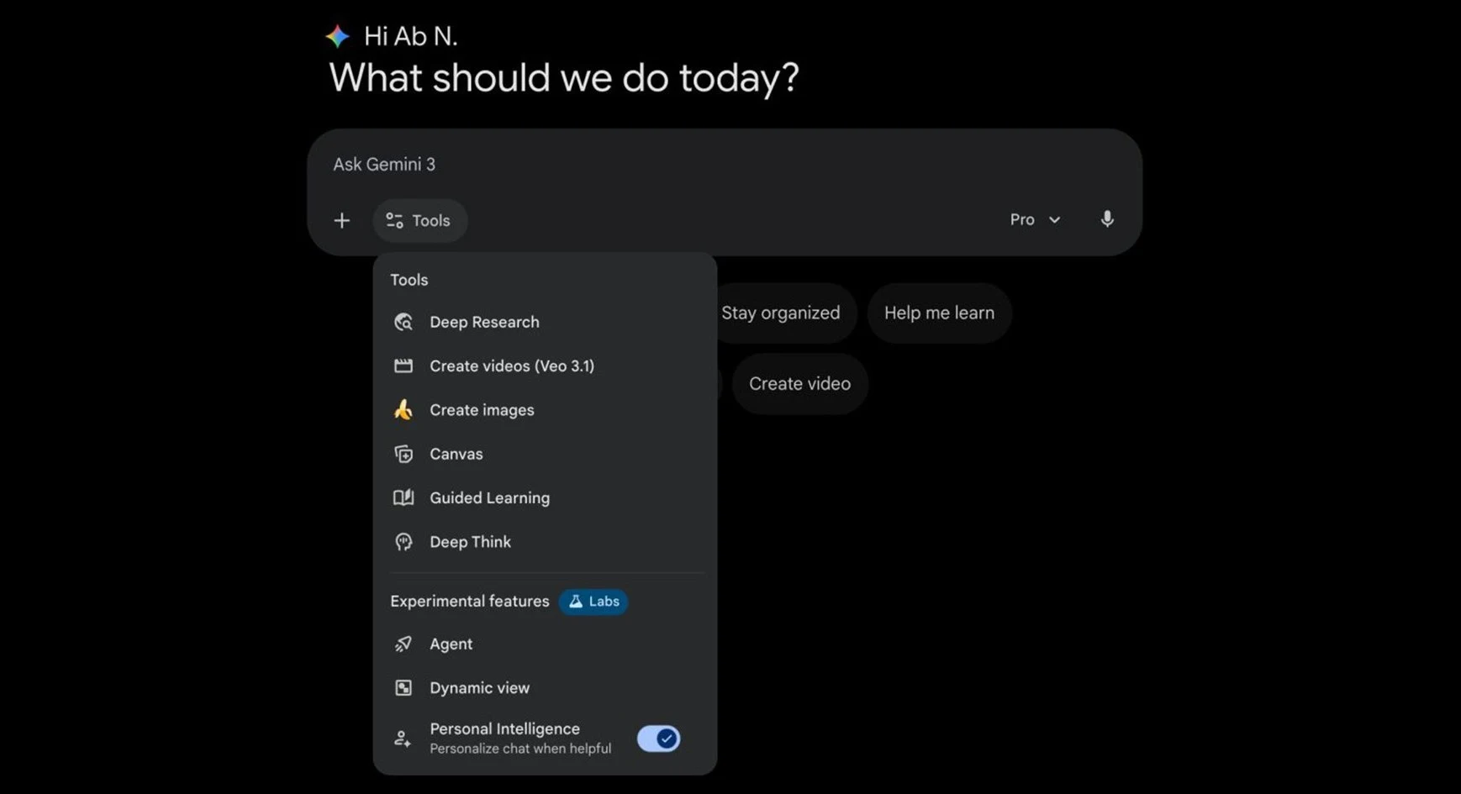
Task: Disable the Personal Intelligence toggle
Action: coord(658,739)
